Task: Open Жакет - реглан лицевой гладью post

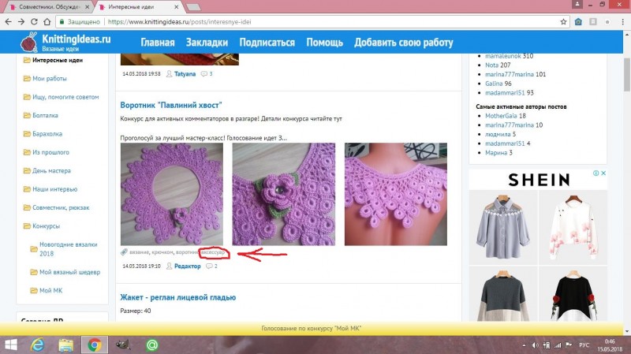Action: (178, 297)
